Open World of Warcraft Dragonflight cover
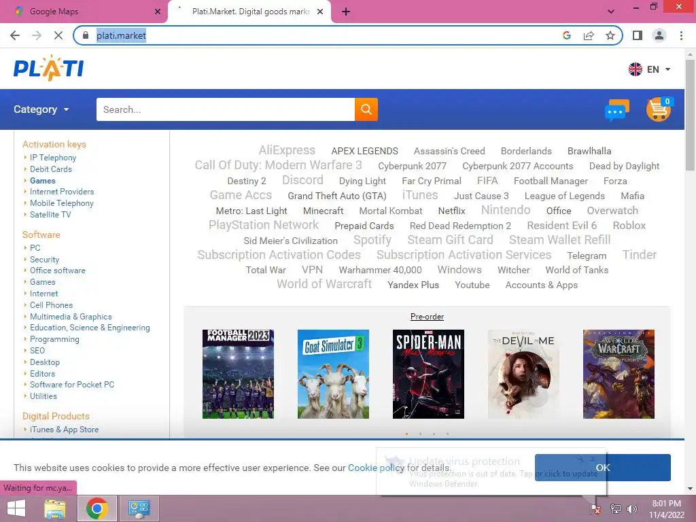This screenshot has width=696, height=522. [x=619, y=374]
